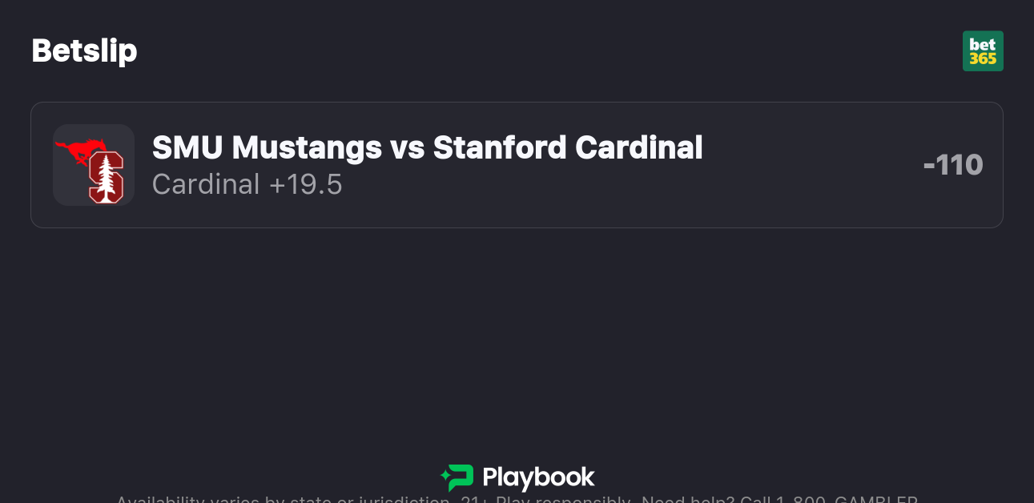Click the white "bet" text in logo
The width and height of the screenshot is (1034, 503).
(983, 45)
